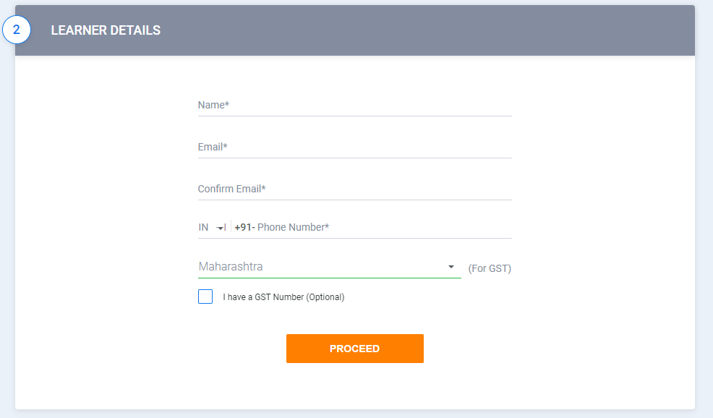Click the vertical separator beside country code

[231, 227]
